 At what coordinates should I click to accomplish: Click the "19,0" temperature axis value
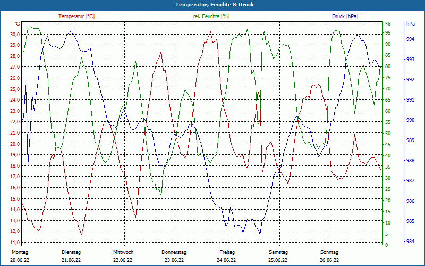[15, 155]
